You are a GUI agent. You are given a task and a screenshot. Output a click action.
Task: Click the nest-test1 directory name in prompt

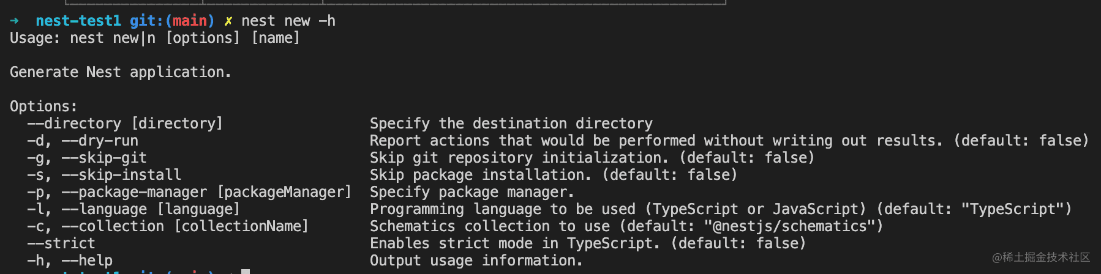pyautogui.click(x=78, y=21)
